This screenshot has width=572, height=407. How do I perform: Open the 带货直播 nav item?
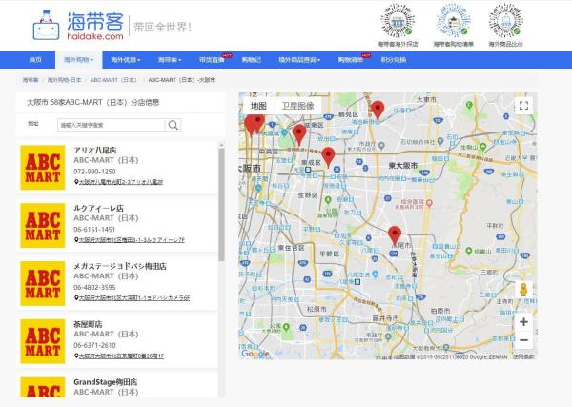[x=212, y=60]
